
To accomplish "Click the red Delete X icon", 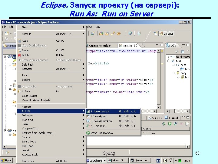I will (19, 55).
